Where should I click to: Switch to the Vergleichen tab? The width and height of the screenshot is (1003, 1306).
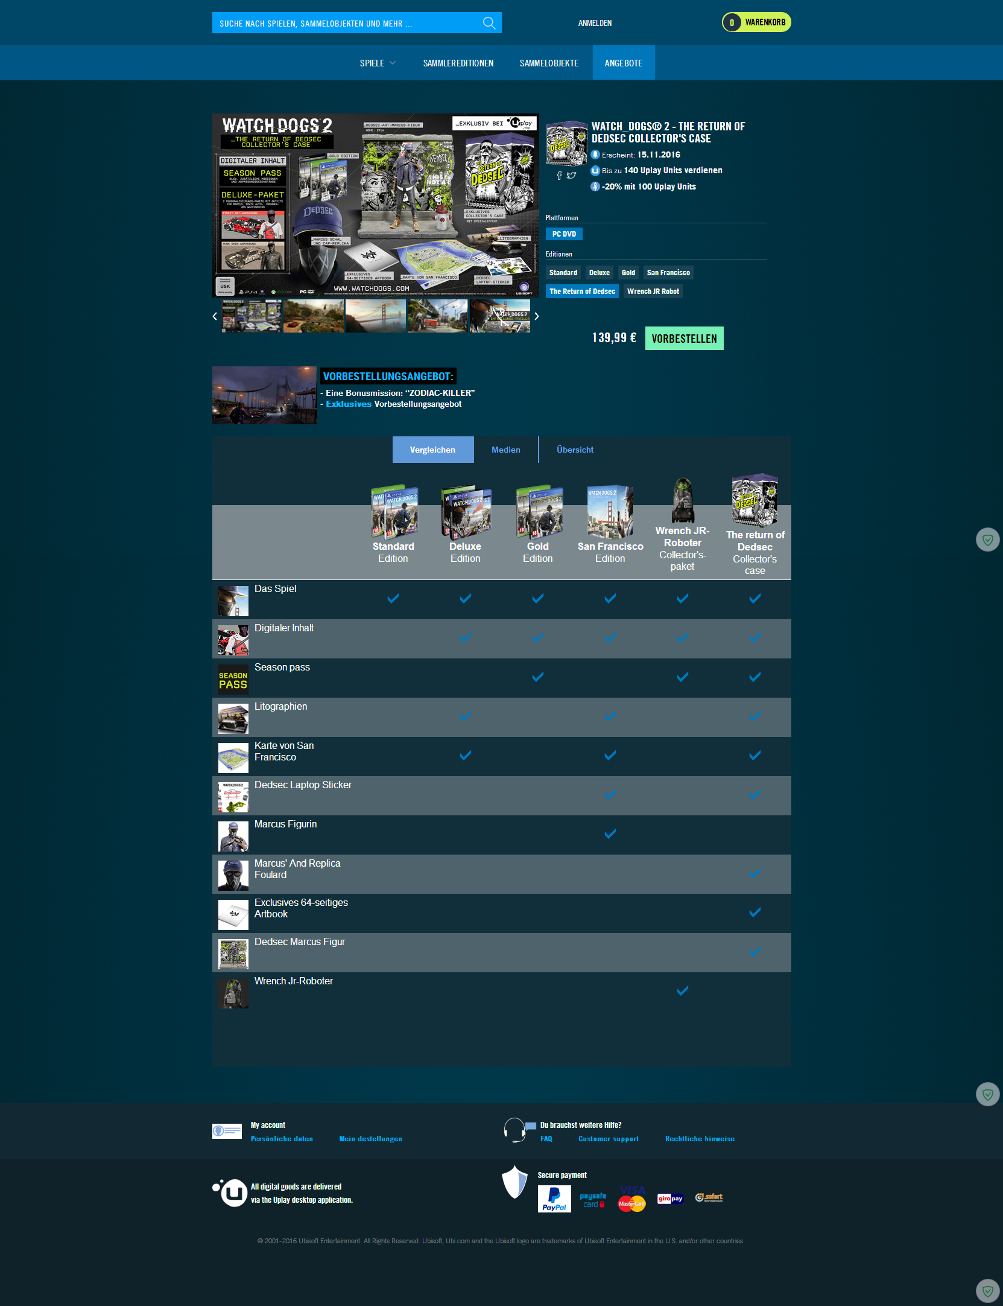tap(433, 450)
